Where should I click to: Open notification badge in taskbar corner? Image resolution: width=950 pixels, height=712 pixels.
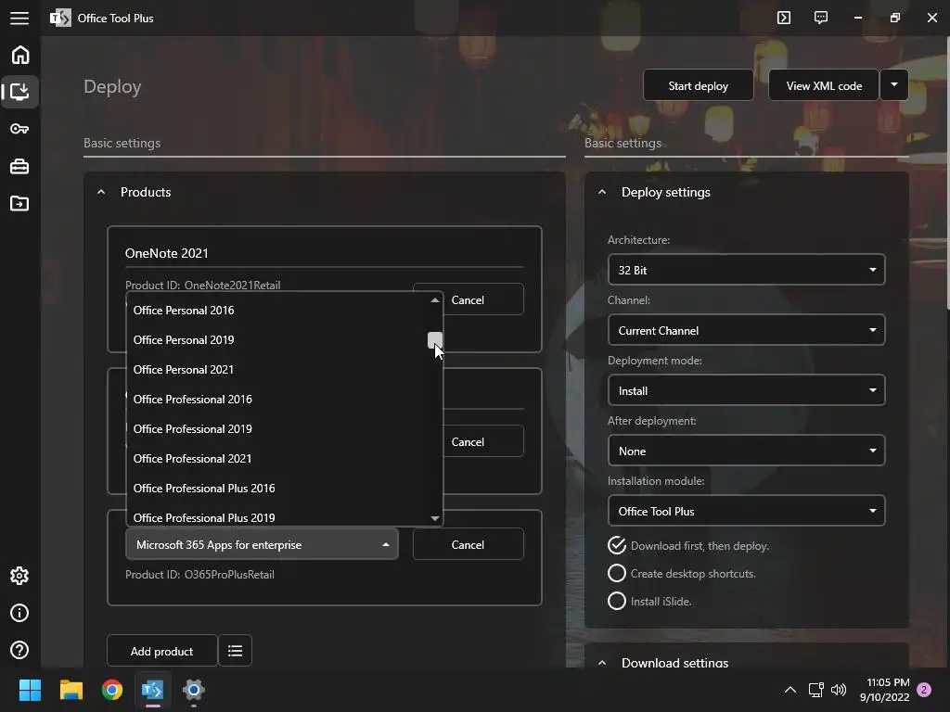(924, 690)
